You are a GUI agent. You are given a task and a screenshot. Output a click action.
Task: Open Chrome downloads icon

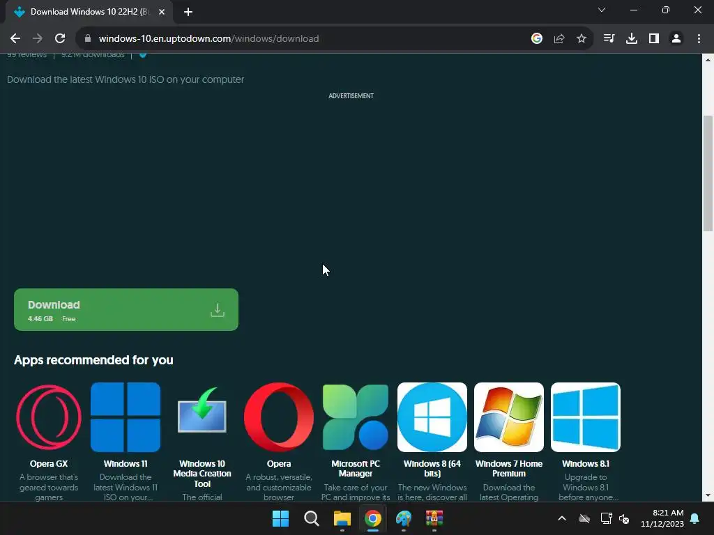632,39
